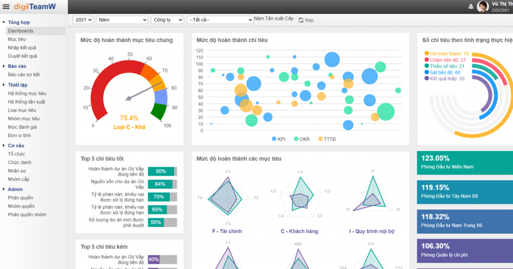Click the pink 'Chậm tiến độ' legend dot
This screenshot has width=513, height=269.
pos(427,60)
